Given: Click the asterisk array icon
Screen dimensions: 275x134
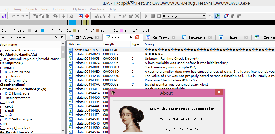Looking at the screenshot, I should (x=124, y=16).
